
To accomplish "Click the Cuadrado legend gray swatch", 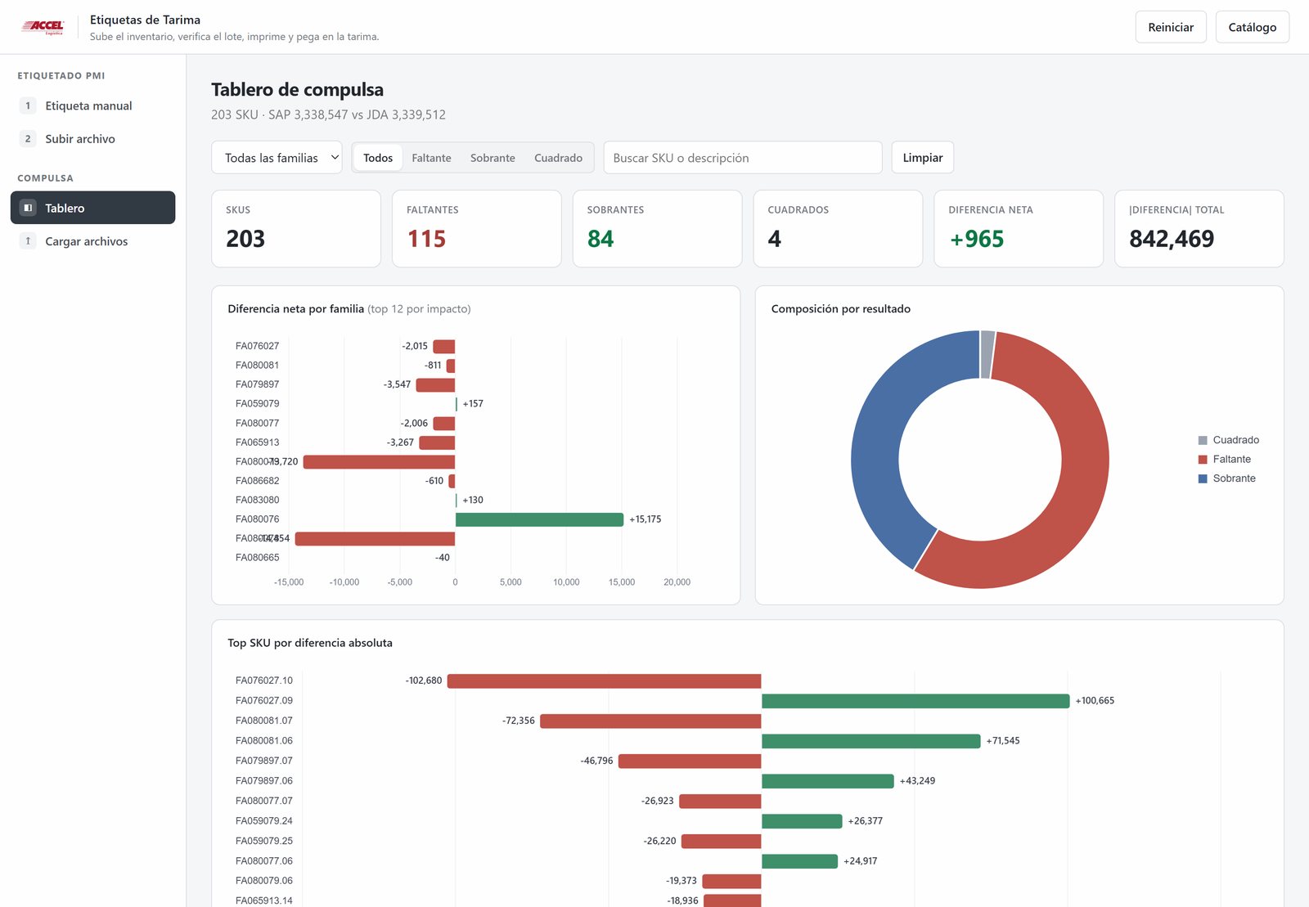I will (1203, 440).
